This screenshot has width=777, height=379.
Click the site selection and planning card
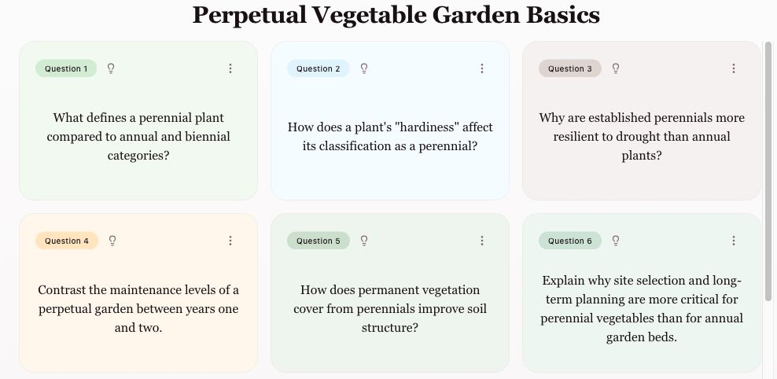click(642, 308)
